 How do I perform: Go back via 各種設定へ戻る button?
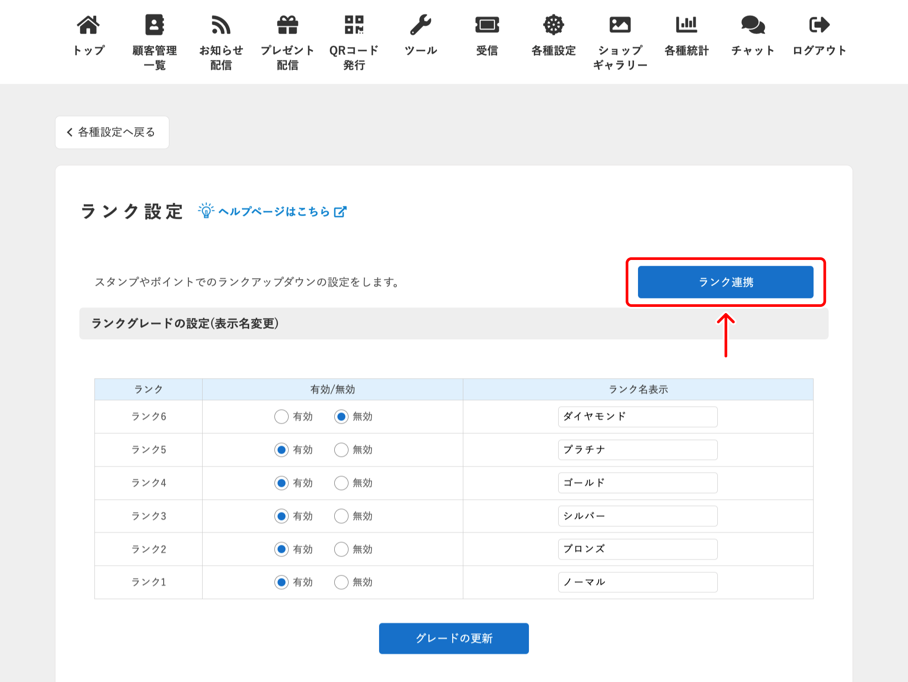112,132
